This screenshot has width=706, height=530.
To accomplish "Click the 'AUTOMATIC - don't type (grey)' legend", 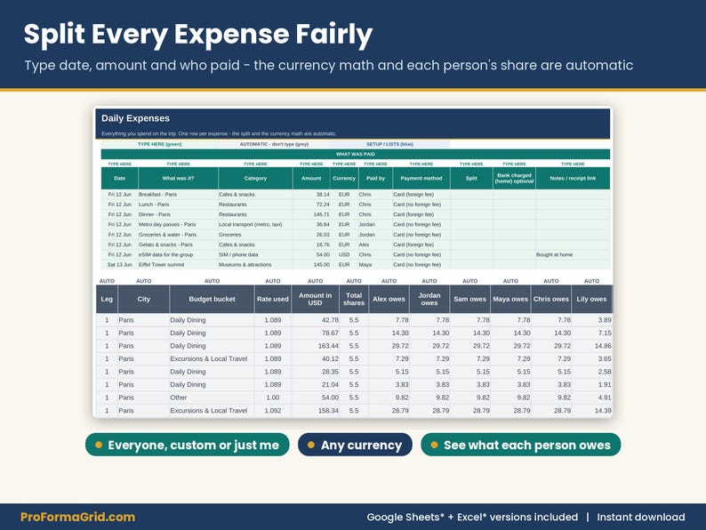I will pos(274,145).
